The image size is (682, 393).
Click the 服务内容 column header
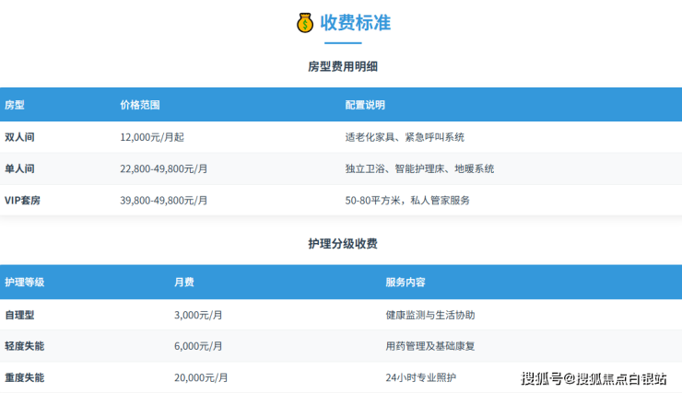pyautogui.click(x=406, y=282)
